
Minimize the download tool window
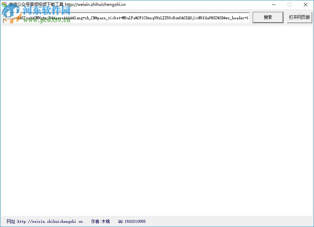[x=274, y=5]
